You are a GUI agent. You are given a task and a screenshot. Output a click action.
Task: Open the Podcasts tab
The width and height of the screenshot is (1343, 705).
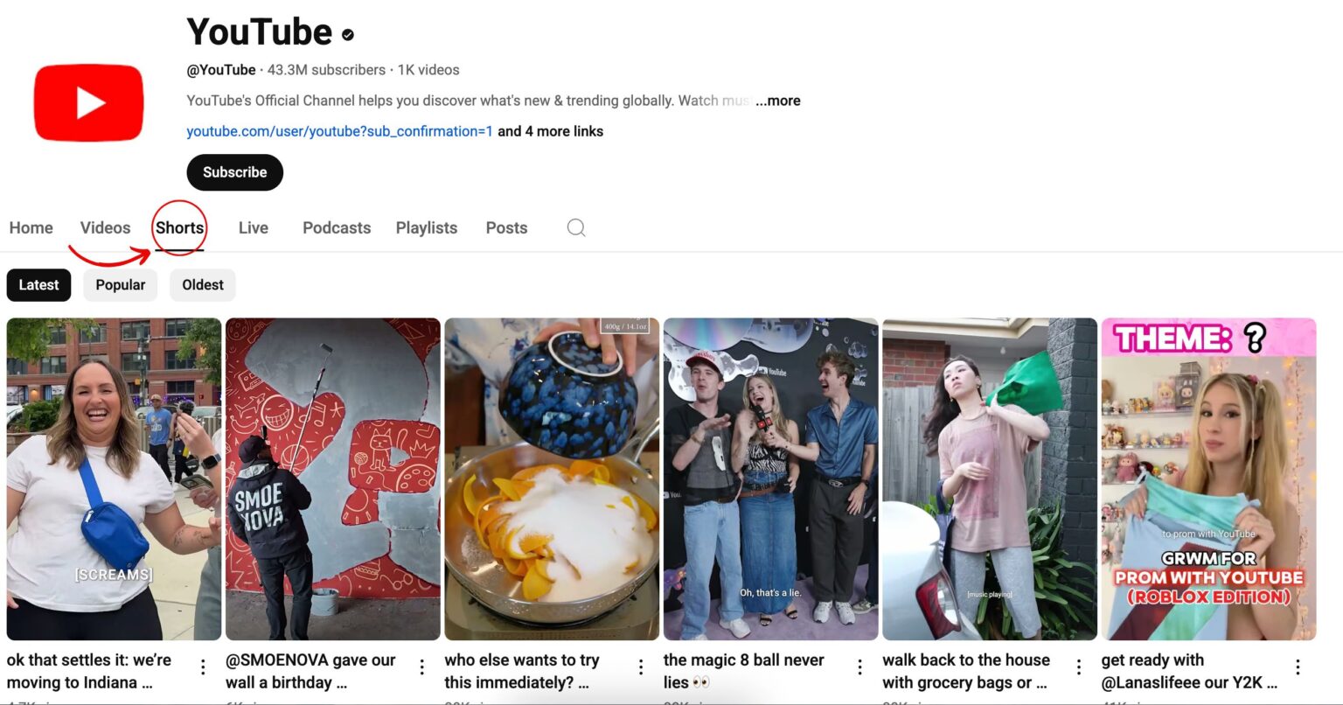(x=336, y=227)
